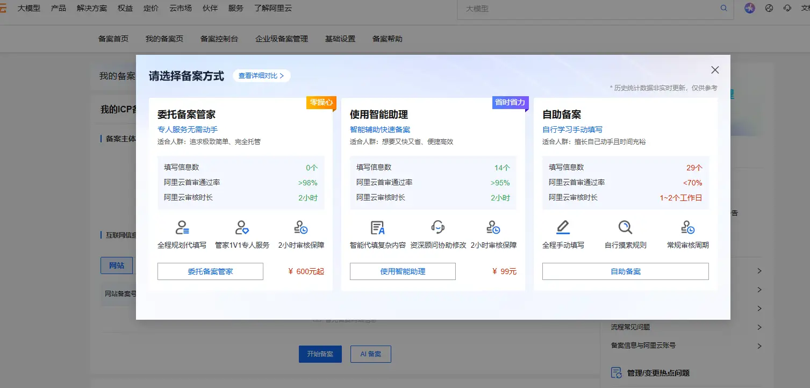The height and width of the screenshot is (388, 810).
Task: Click the ¥ 99元 price text
Action: coord(504,271)
